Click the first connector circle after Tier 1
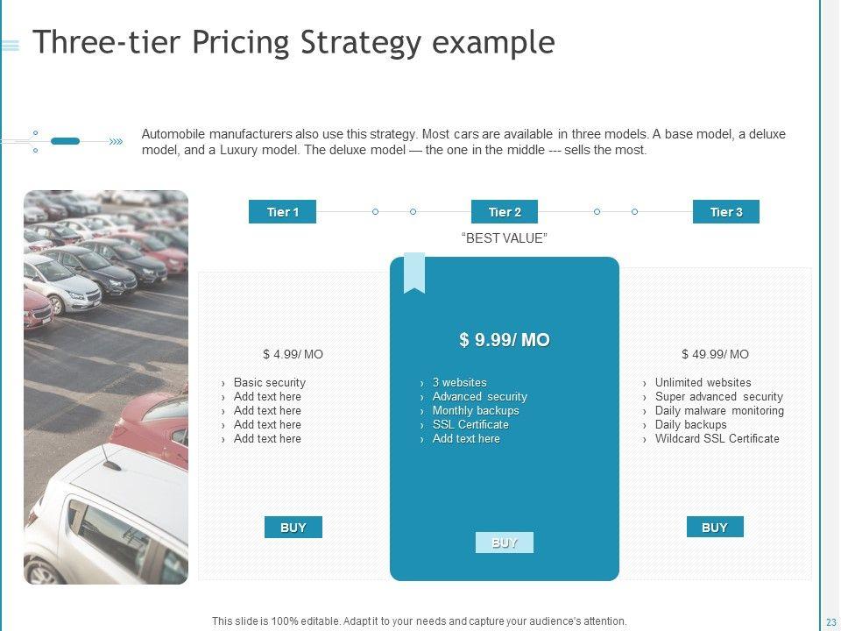 pyautogui.click(x=375, y=212)
